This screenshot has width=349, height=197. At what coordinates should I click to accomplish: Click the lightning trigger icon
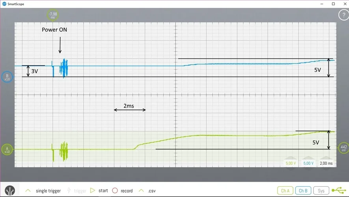pos(69,191)
